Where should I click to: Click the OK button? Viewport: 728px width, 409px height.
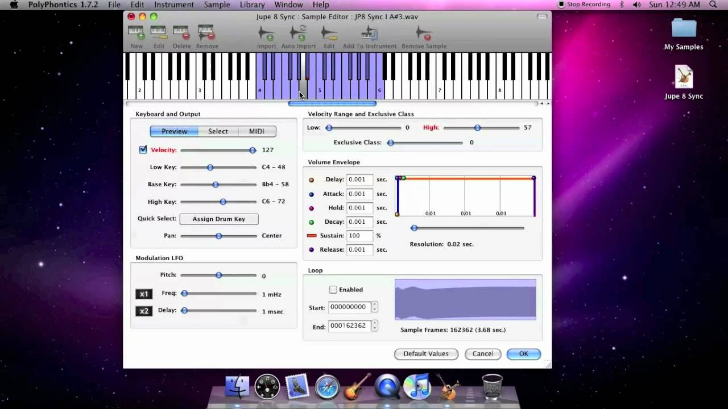pyautogui.click(x=523, y=353)
